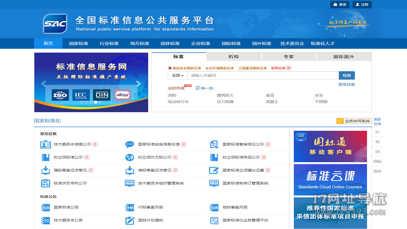The image size is (407, 229).
Task: Click the 技术委员会组织管理系统 ORG icon
Action: [x=129, y=183]
